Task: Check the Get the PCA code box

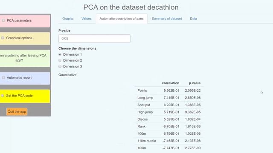Action: (x=3, y=96)
